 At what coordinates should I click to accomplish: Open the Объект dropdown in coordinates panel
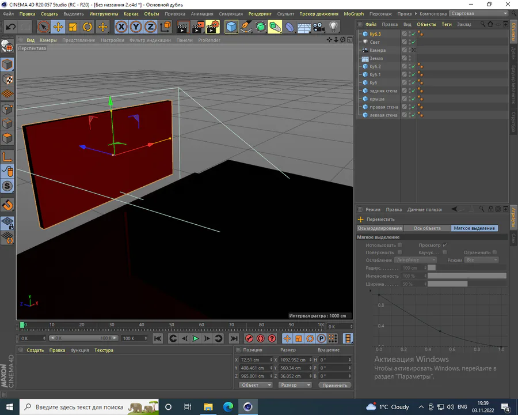(255, 385)
